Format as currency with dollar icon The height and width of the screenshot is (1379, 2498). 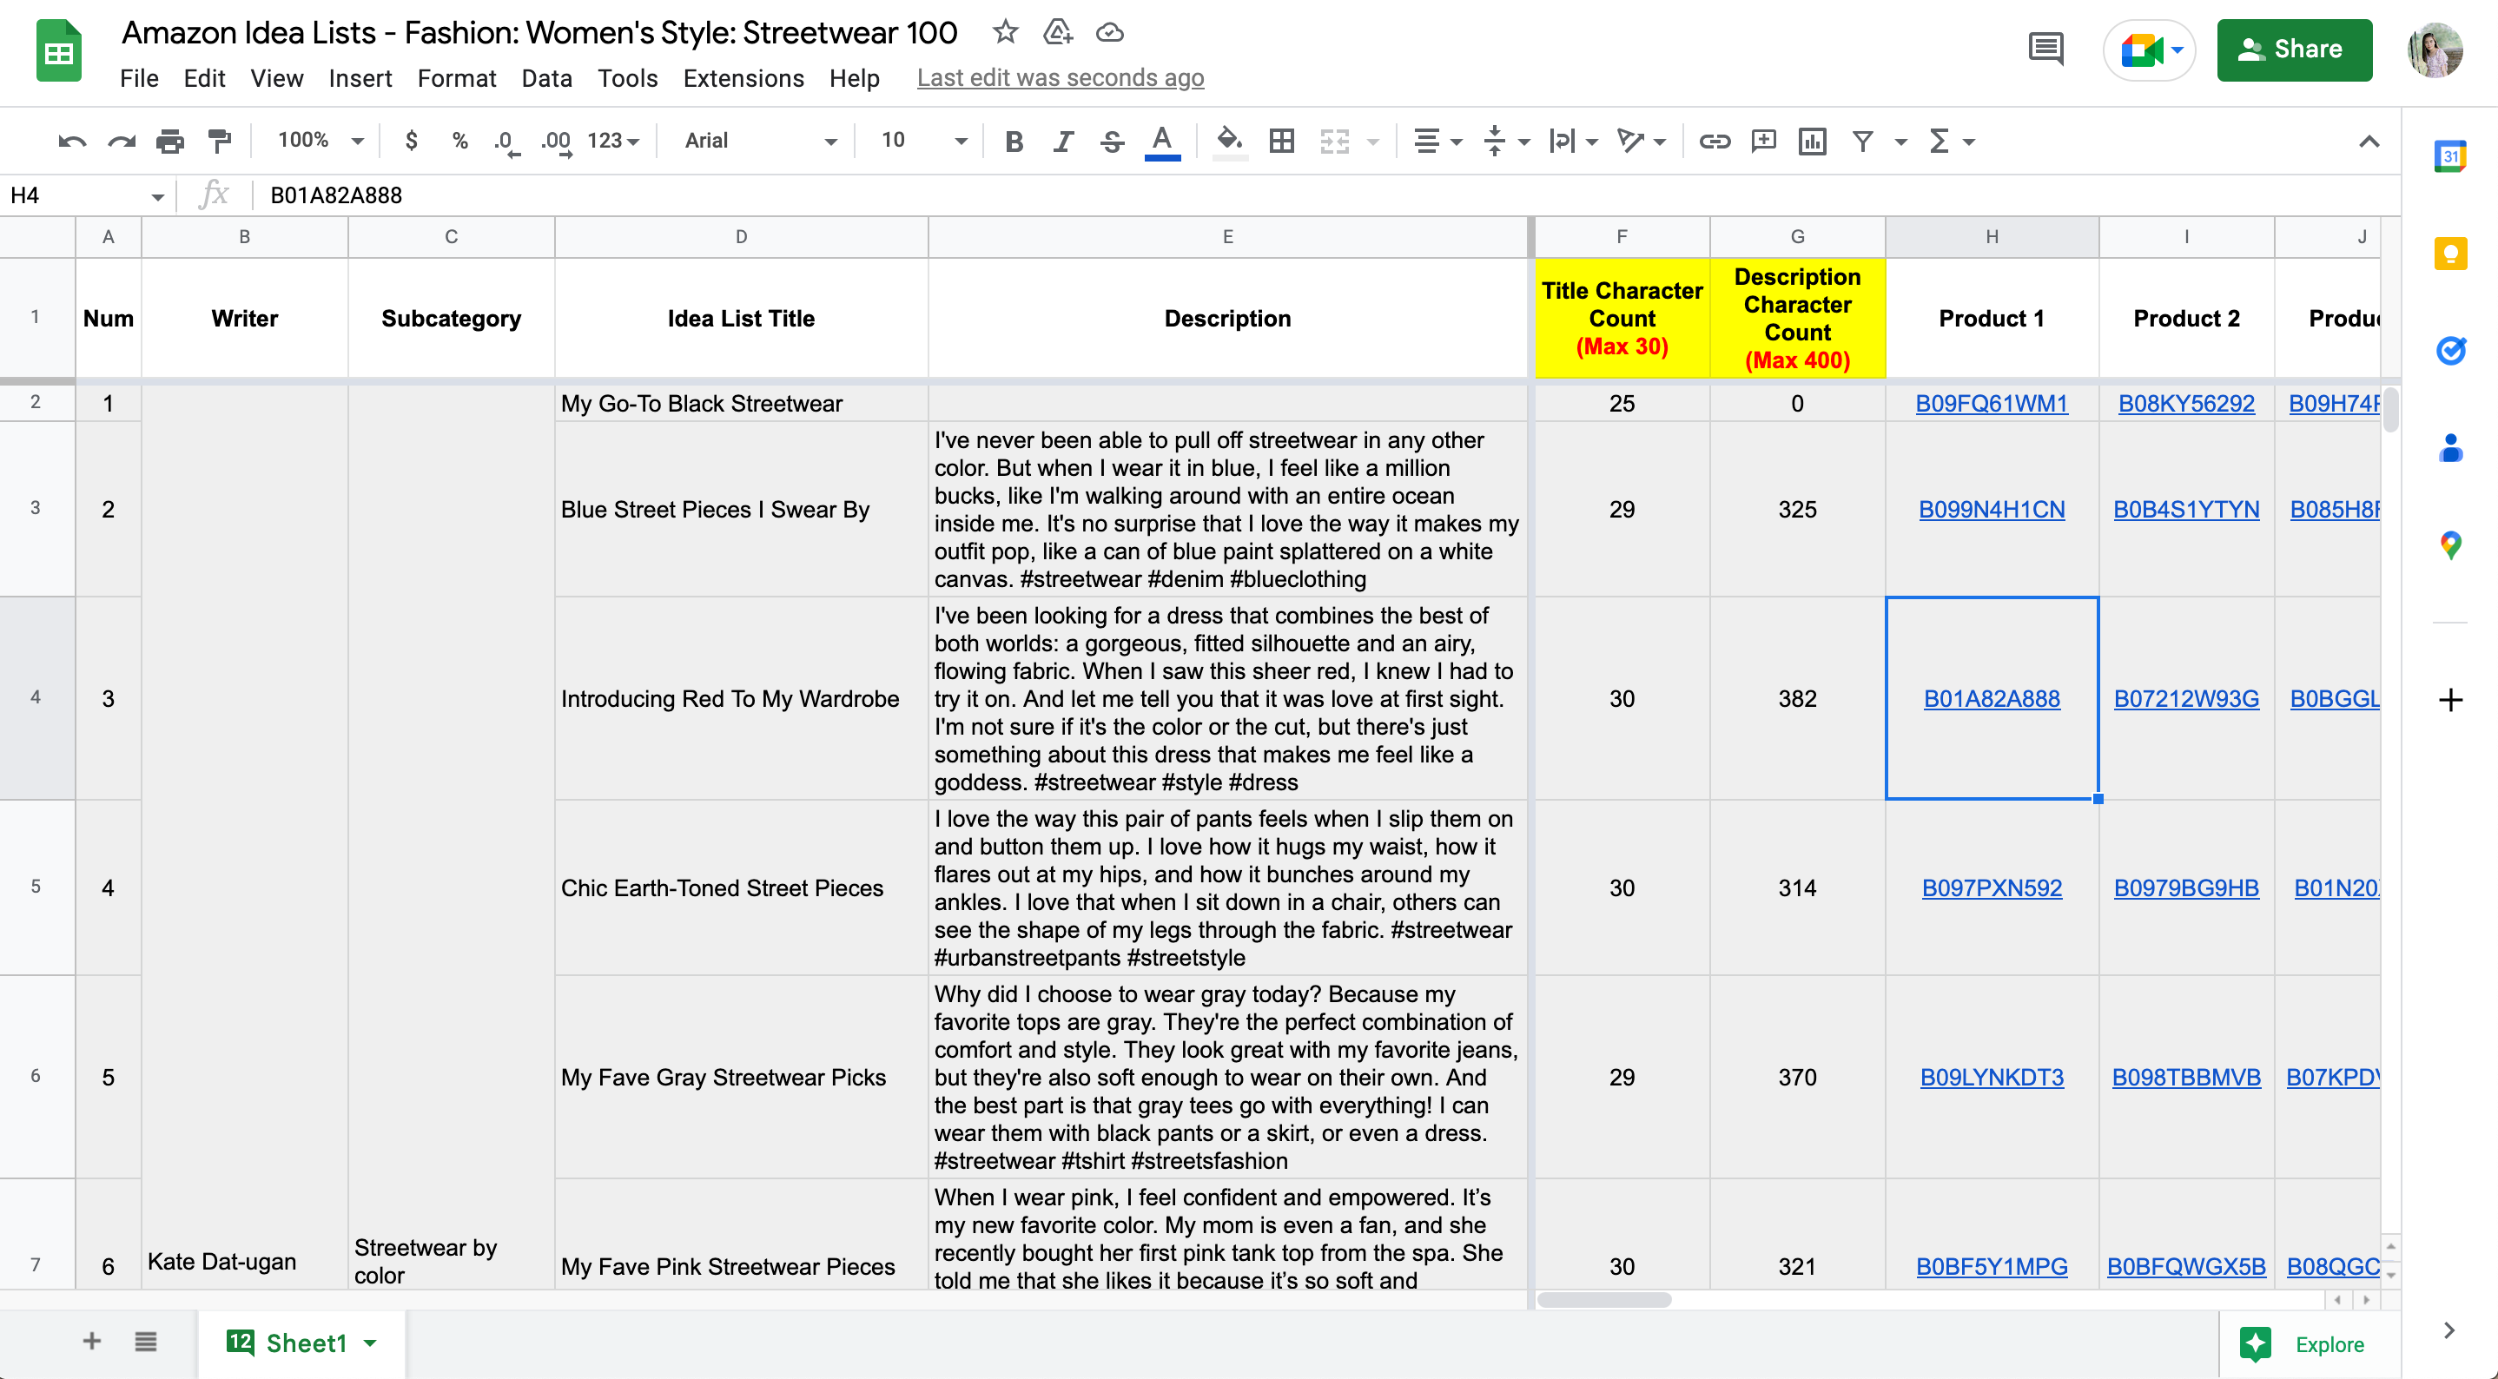[x=411, y=142]
